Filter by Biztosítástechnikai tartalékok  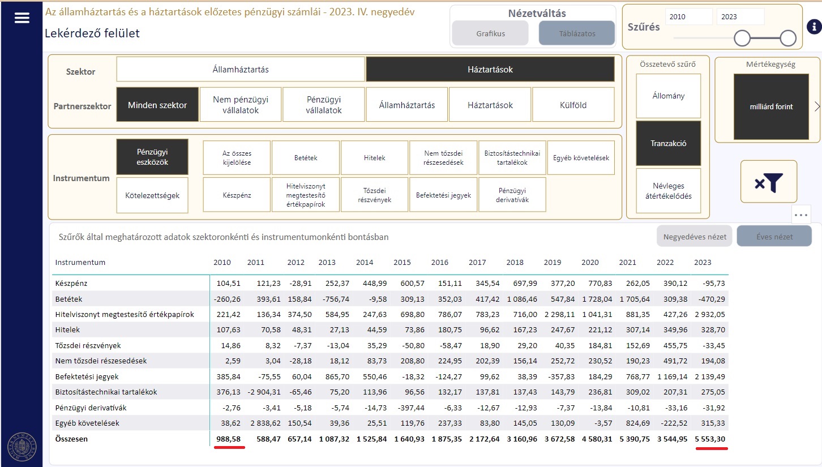pos(512,158)
